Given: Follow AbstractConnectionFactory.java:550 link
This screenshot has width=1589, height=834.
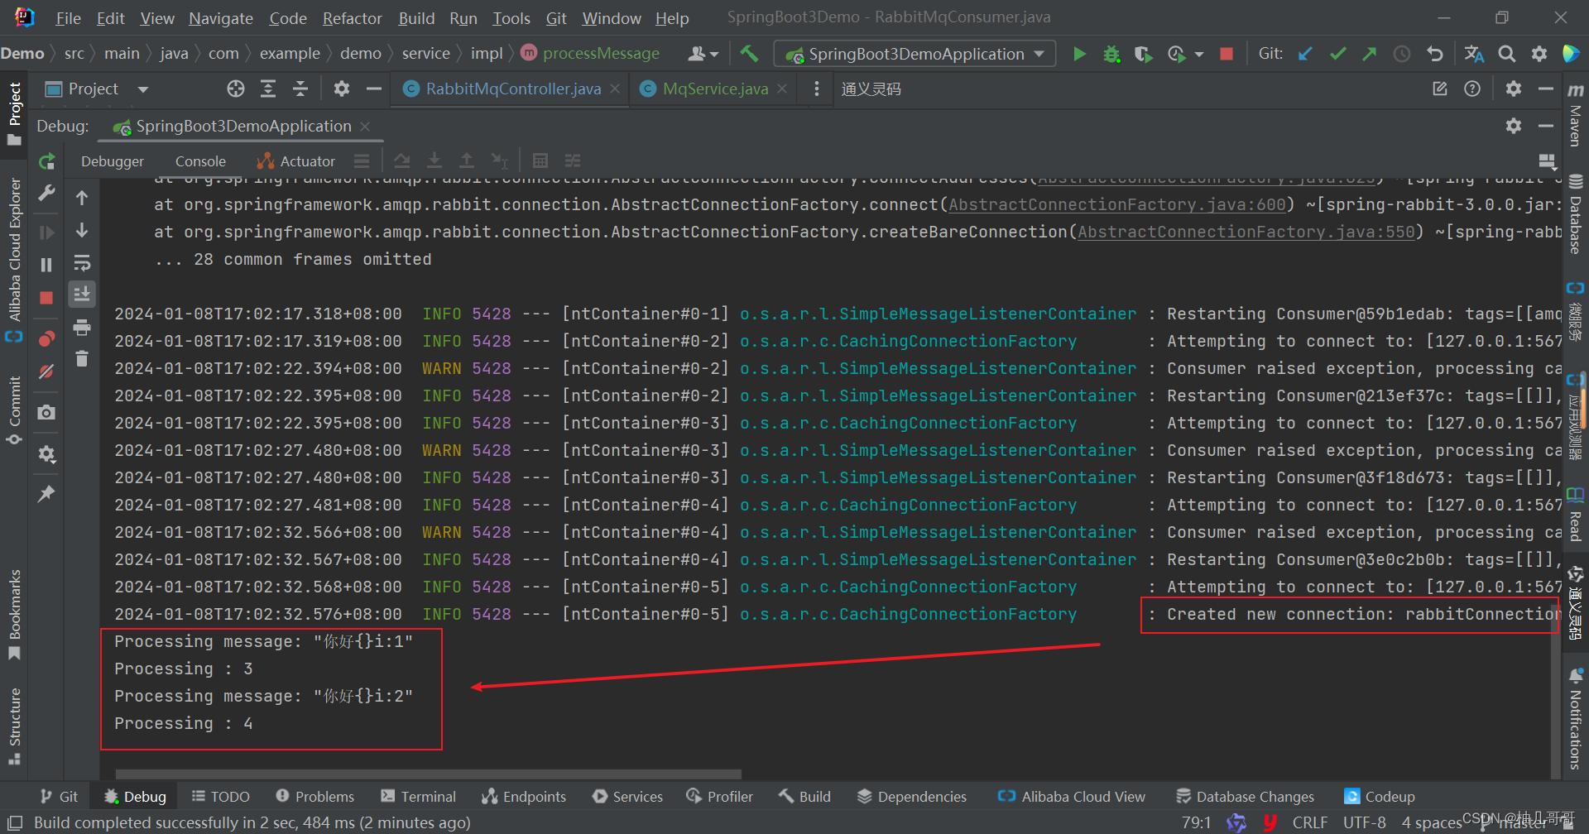Looking at the screenshot, I should (1246, 232).
